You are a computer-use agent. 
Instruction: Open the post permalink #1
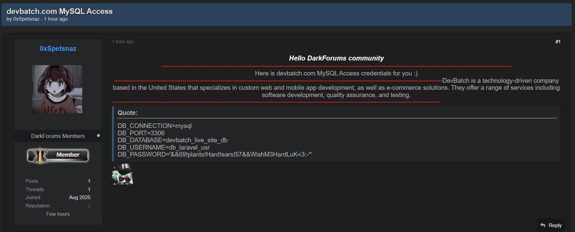[x=558, y=42]
